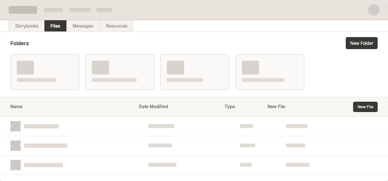The height and width of the screenshot is (181, 388).
Task: Open the Messages tab
Action: pyautogui.click(x=83, y=26)
